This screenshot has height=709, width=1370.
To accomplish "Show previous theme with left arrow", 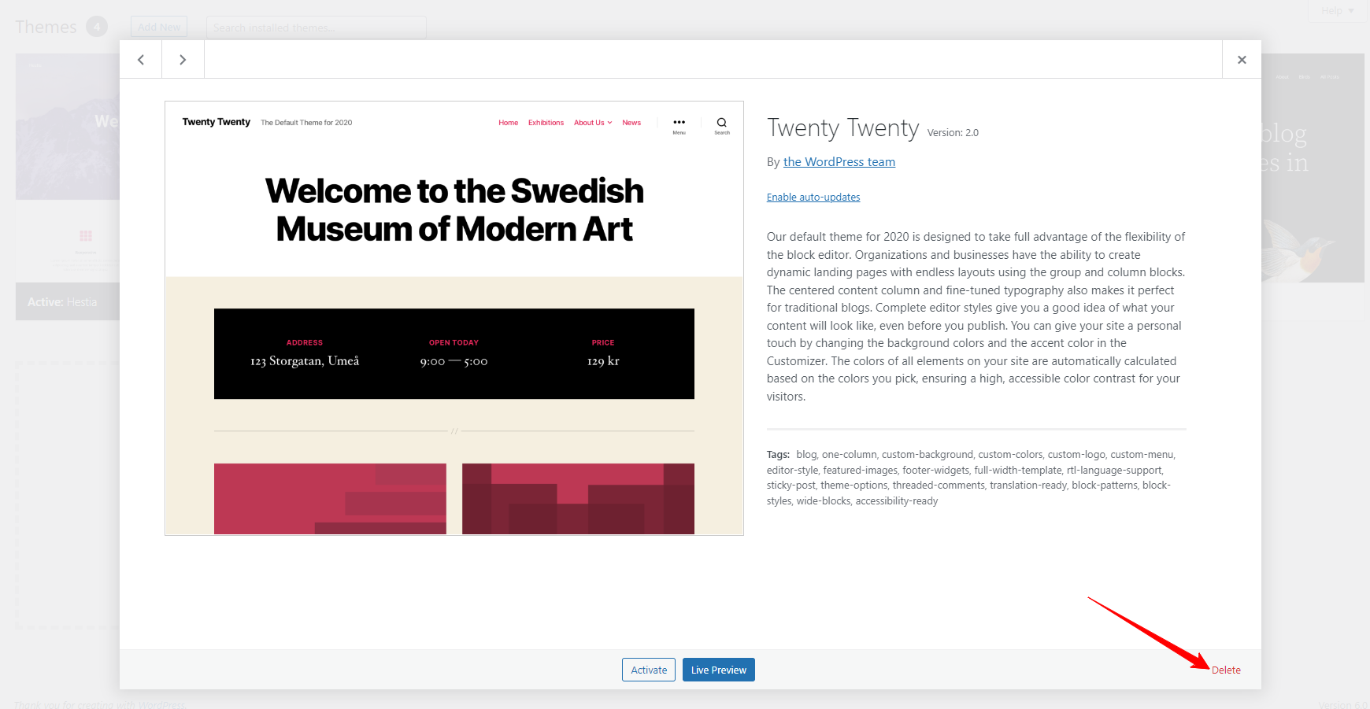I will [141, 60].
